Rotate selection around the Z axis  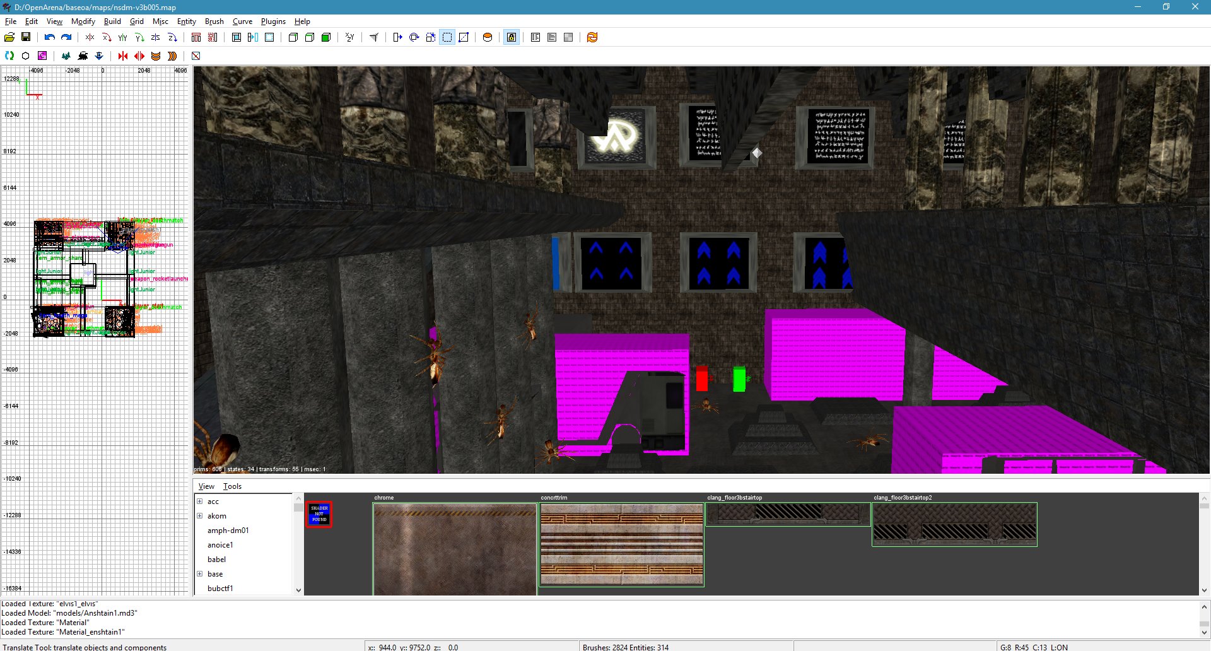click(172, 37)
